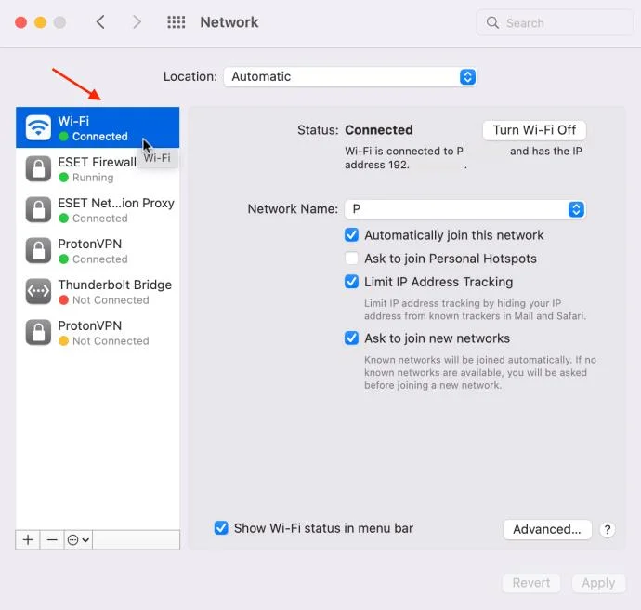This screenshot has height=610, width=641.
Task: Add a network service with plus
Action: (x=28, y=540)
